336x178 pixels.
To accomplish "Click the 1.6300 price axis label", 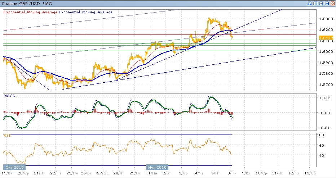I will (324, 19).
